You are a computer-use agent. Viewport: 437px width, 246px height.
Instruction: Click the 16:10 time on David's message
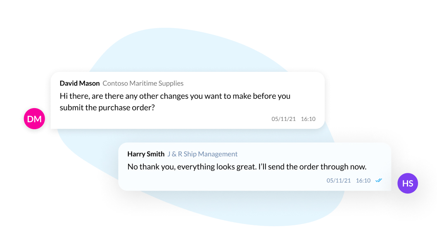pos(308,119)
